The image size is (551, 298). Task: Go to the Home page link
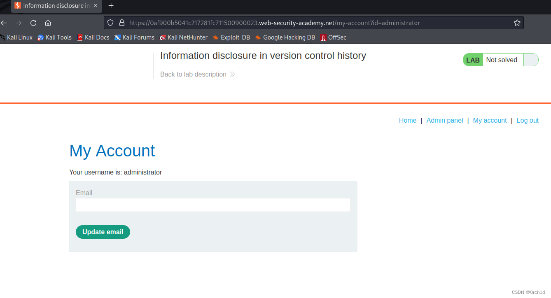(408, 121)
